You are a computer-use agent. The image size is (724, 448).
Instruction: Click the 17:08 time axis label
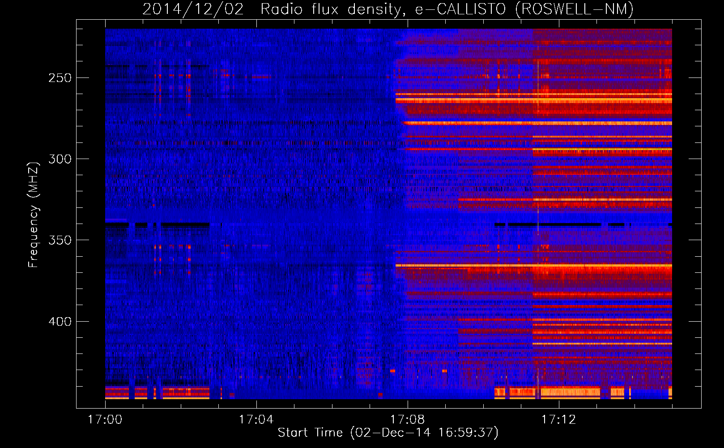[x=407, y=420]
